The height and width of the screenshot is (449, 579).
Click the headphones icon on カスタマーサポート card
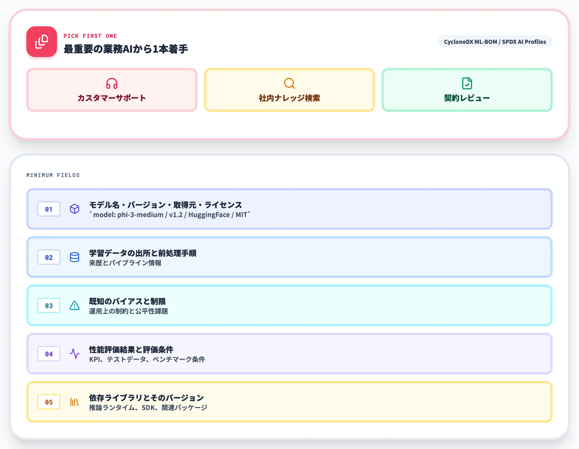coord(112,83)
